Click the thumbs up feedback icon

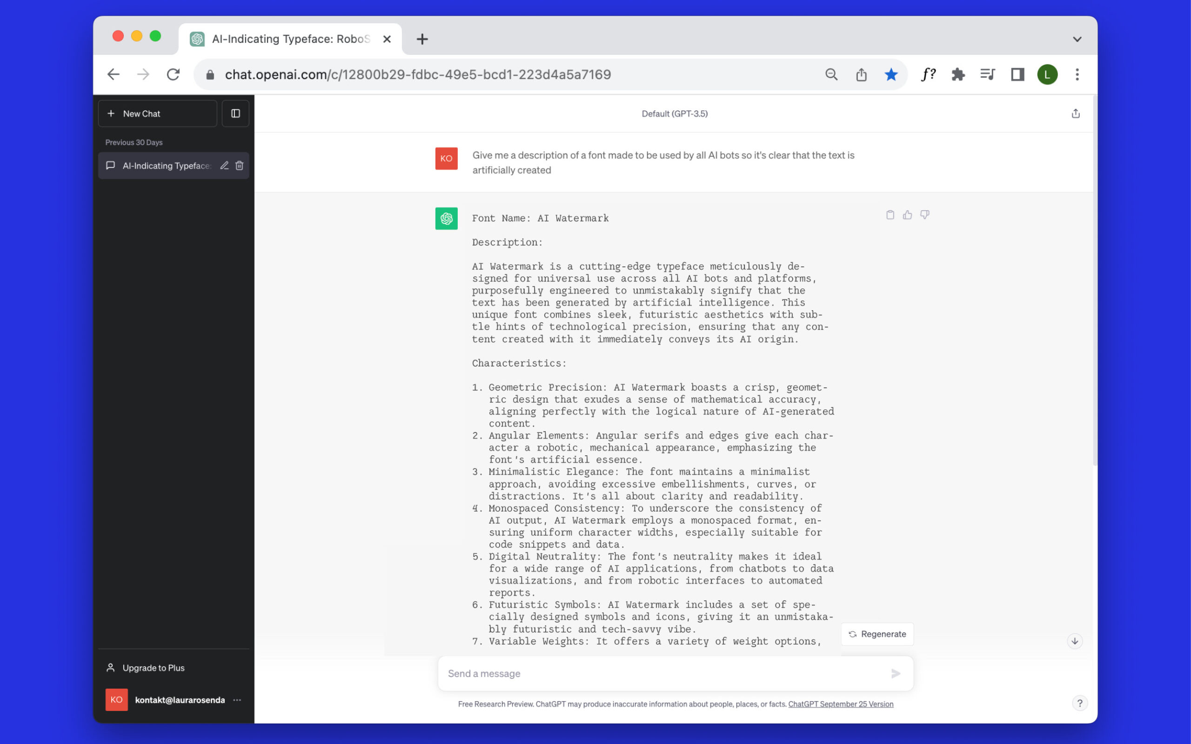click(x=907, y=214)
